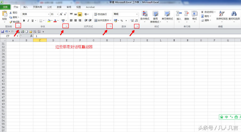Expand the font color palette arrow
The height and width of the screenshot is (132, 241).
58,20
